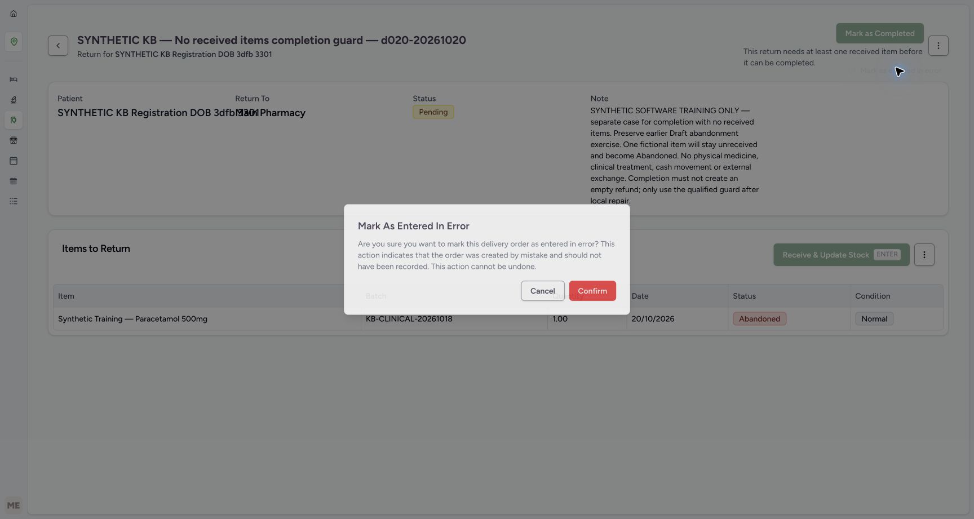This screenshot has width=974, height=519.
Task: Click the Items to Return heading
Action: (x=96, y=249)
